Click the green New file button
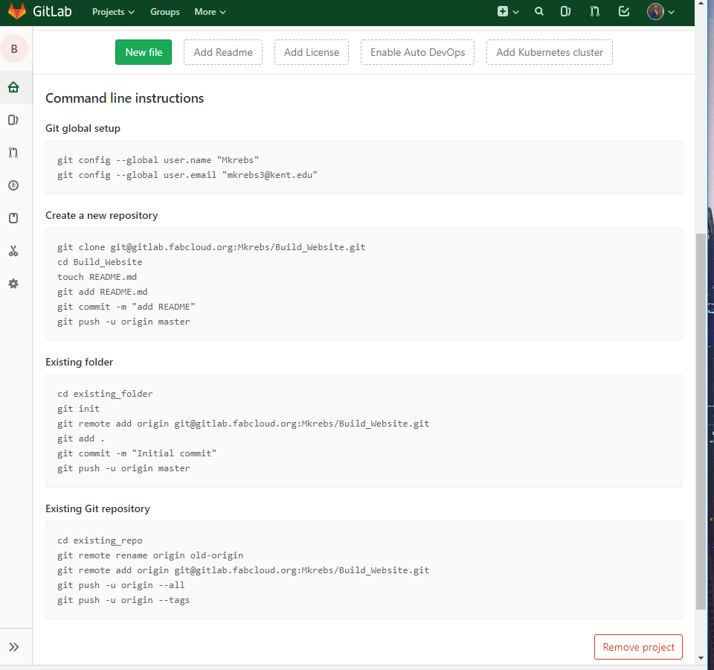This screenshot has width=714, height=670. click(x=144, y=52)
